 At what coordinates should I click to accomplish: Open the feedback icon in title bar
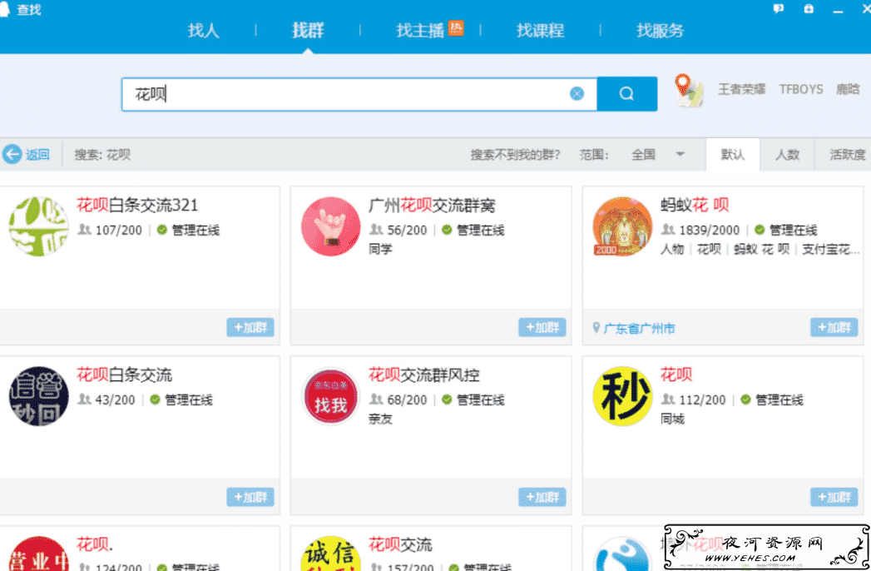pos(778,8)
